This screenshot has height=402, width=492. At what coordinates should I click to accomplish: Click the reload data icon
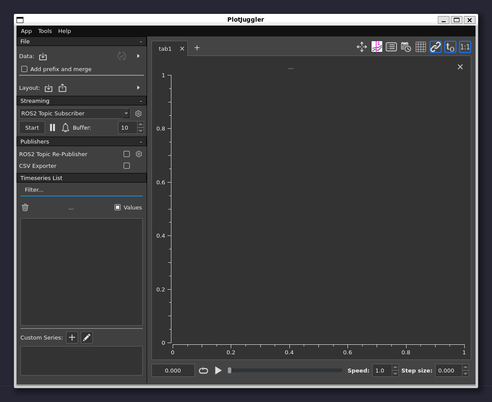(x=122, y=56)
